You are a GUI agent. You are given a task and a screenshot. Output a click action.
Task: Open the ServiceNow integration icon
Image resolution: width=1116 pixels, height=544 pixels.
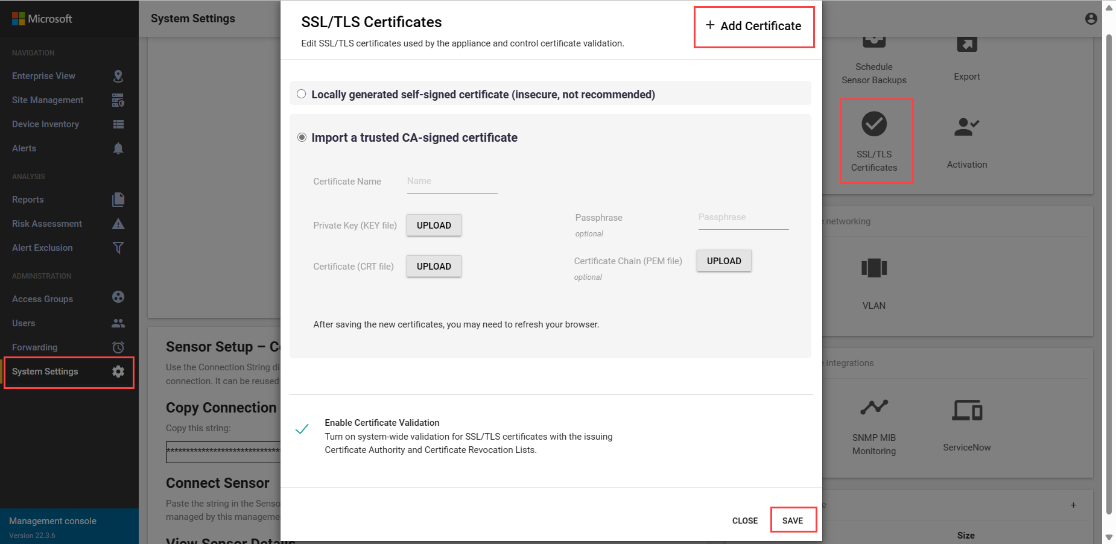point(966,411)
